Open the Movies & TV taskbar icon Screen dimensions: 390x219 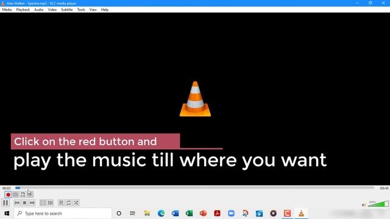point(259,214)
